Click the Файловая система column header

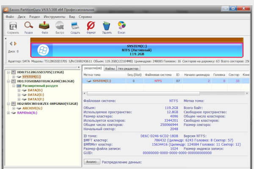pyautogui.click(x=158, y=75)
